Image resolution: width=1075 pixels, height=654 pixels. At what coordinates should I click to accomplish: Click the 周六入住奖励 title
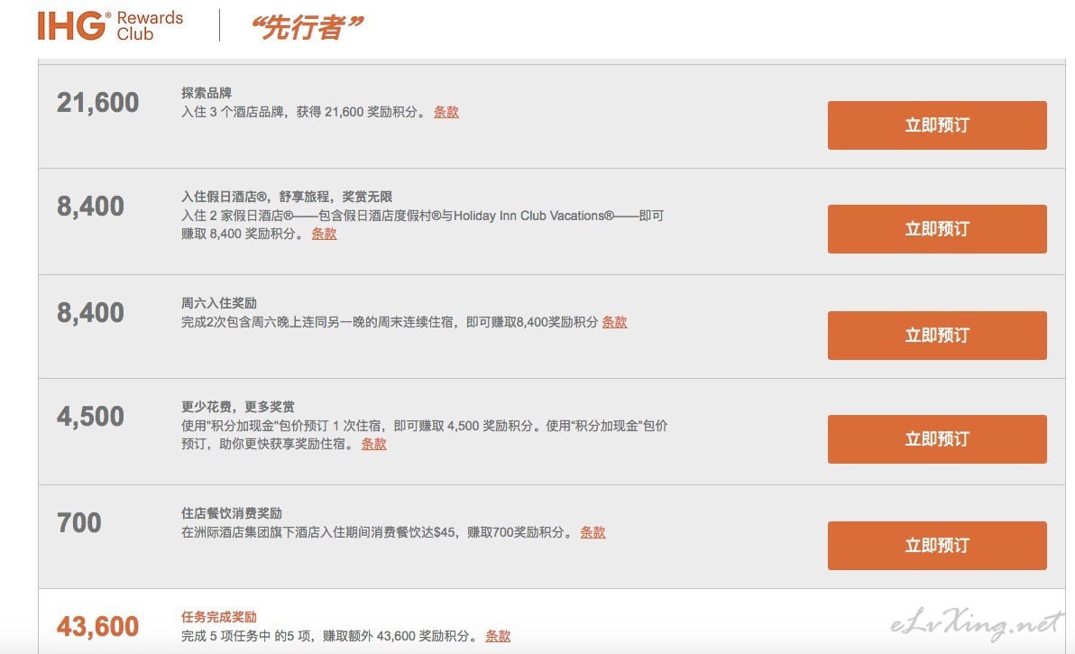219,303
